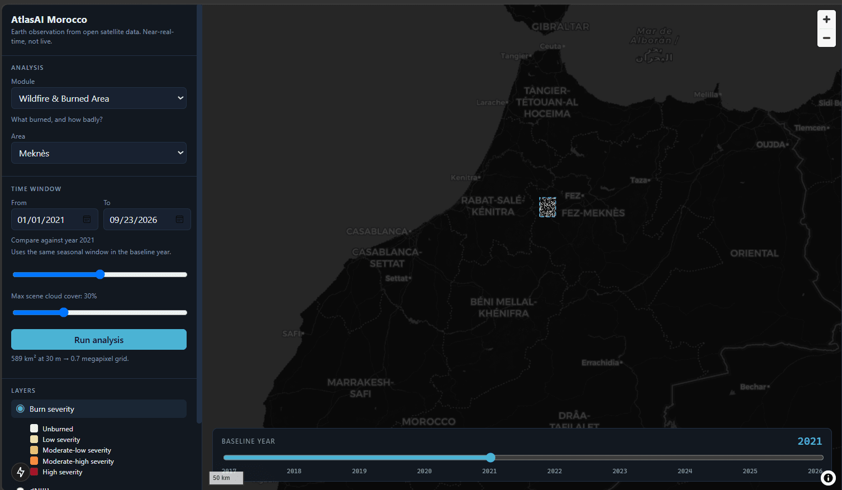Run the analysis
842x490 pixels.
[99, 340]
